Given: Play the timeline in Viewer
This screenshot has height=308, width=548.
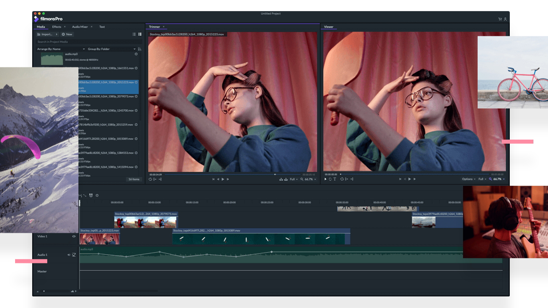Looking at the screenshot, I should [x=410, y=179].
